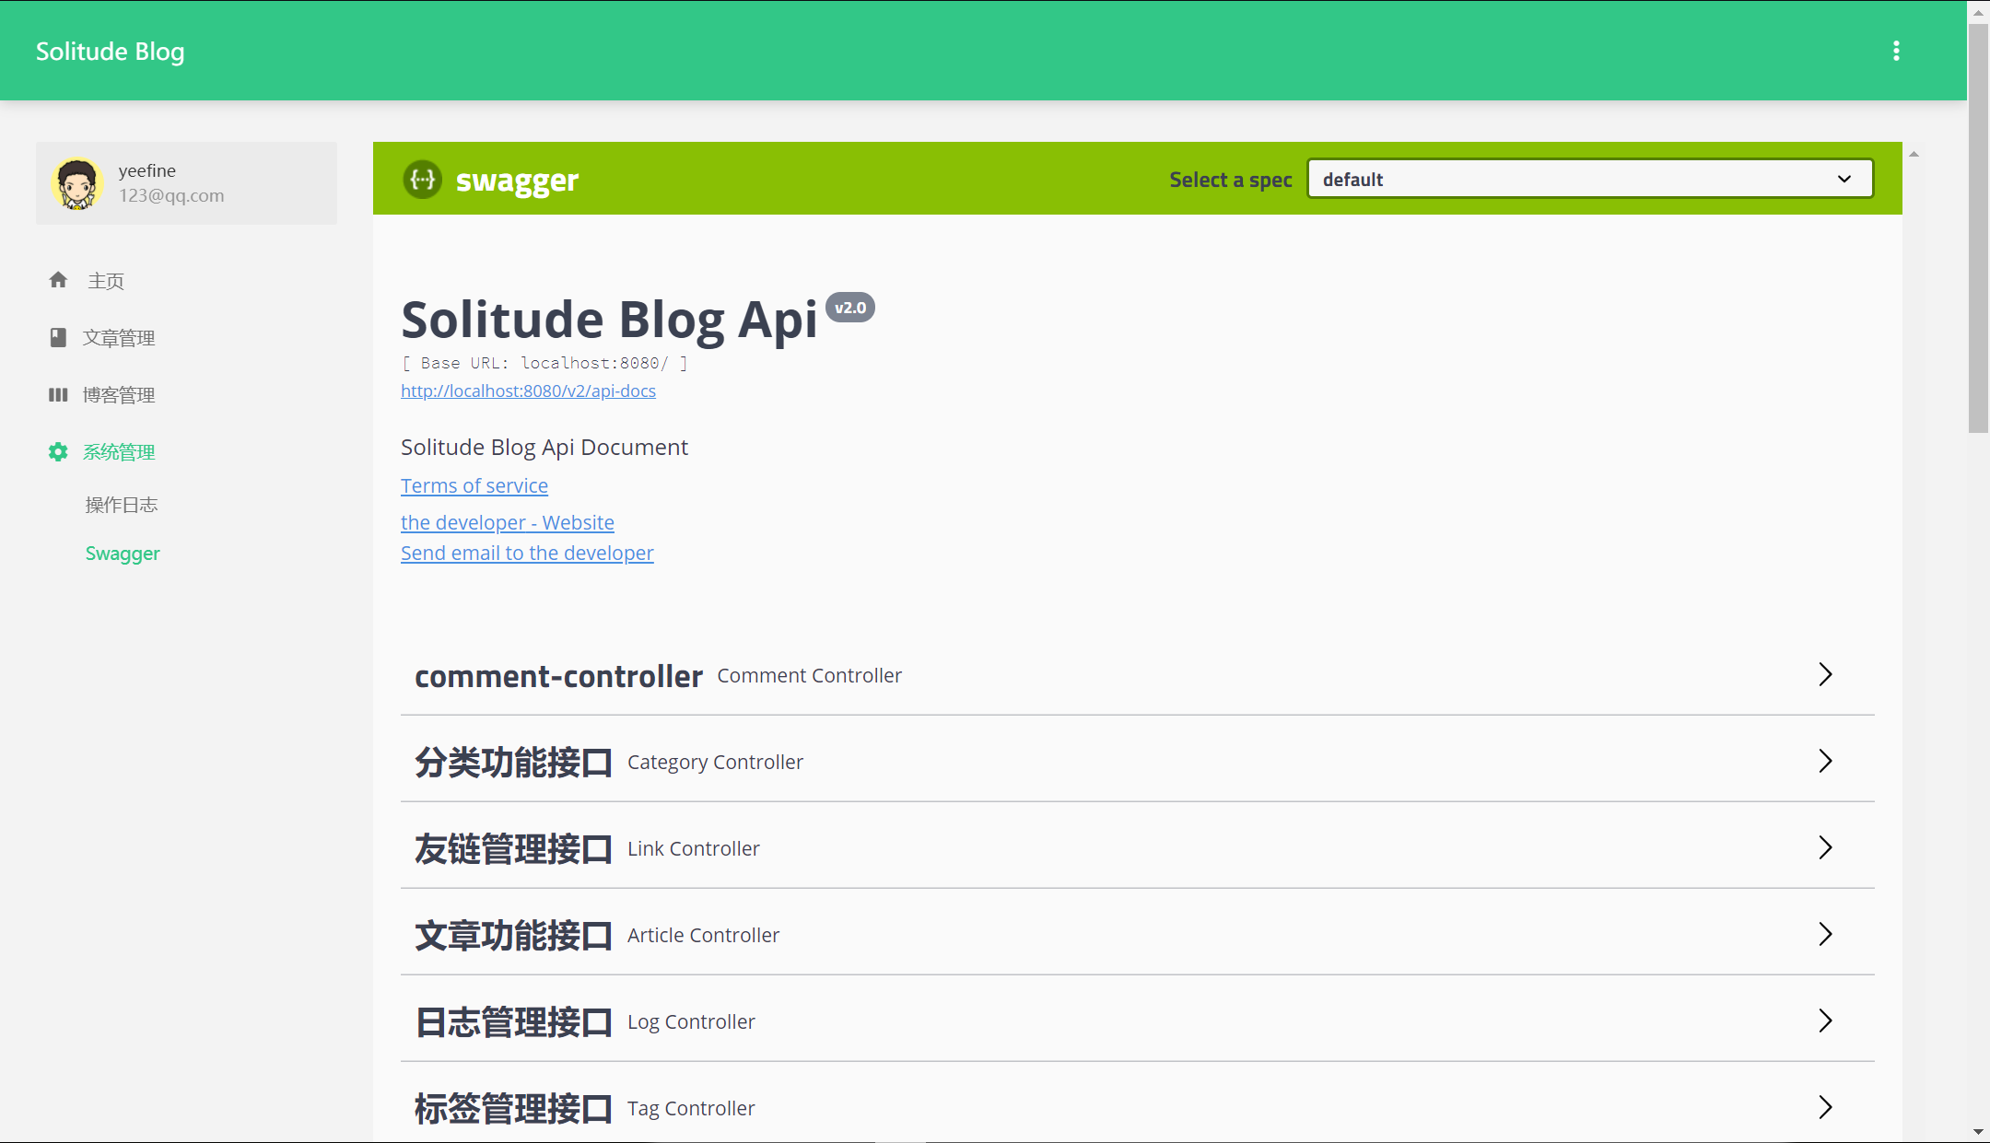
Task: Click the gear icon for 系统管理
Action: click(58, 451)
